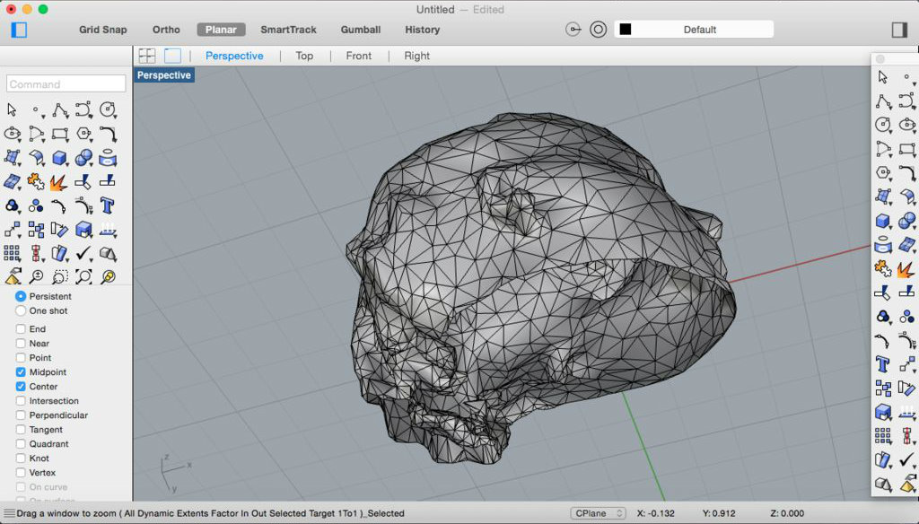Pick the Text object tool in left palette
The image size is (919, 524).
click(x=108, y=205)
